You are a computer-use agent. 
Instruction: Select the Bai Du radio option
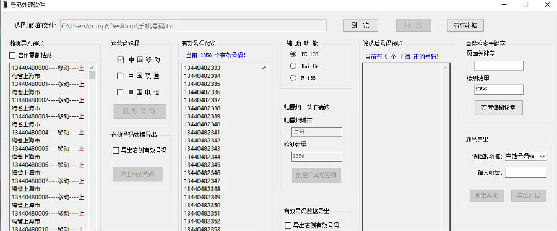pyautogui.click(x=293, y=66)
